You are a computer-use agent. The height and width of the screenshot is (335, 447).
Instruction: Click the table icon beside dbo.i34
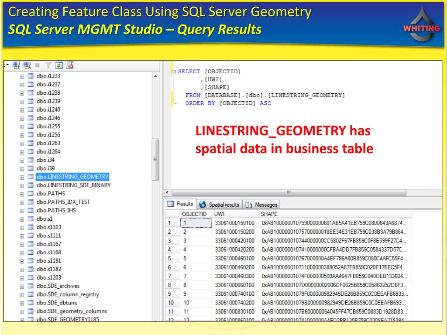coord(31,160)
